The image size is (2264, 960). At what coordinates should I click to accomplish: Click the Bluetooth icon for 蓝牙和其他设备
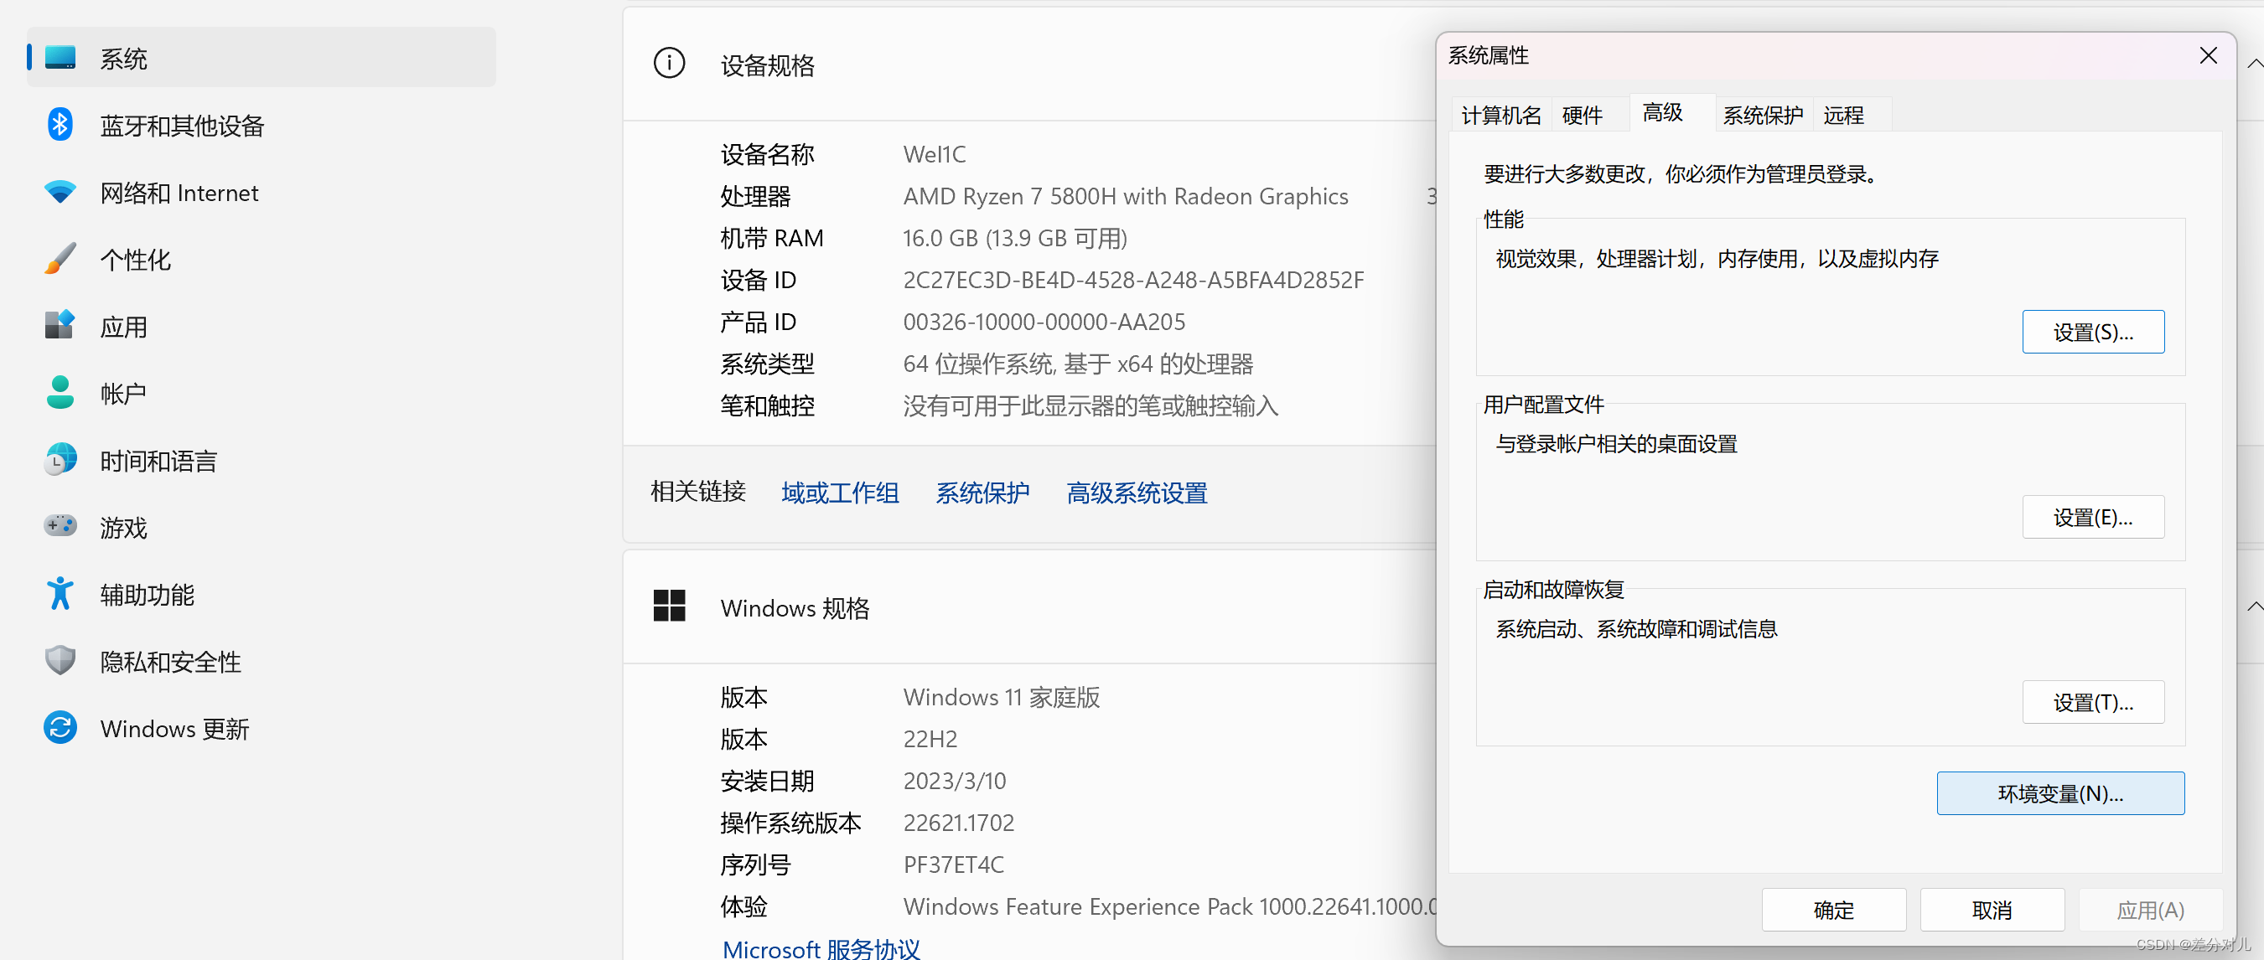[x=60, y=125]
